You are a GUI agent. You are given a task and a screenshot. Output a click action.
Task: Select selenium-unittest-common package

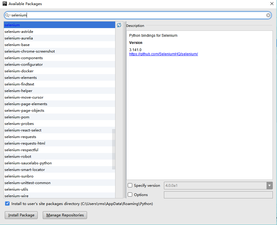60,183
